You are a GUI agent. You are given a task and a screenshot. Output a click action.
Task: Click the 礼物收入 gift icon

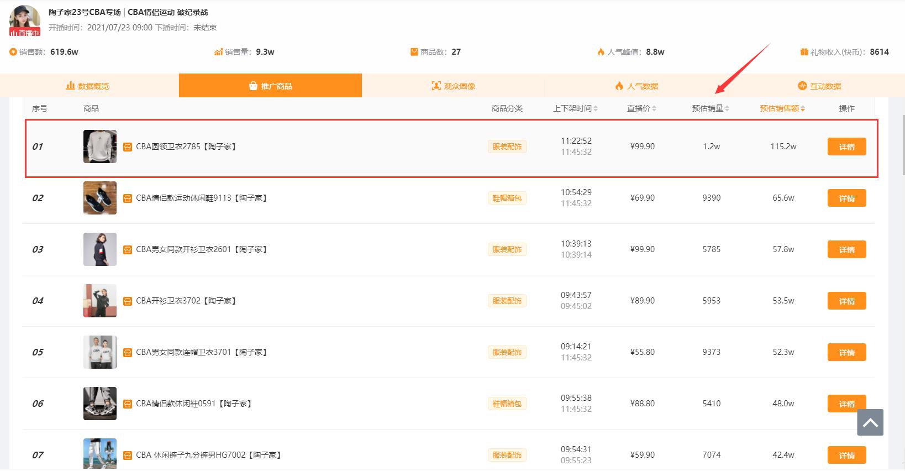(x=804, y=52)
